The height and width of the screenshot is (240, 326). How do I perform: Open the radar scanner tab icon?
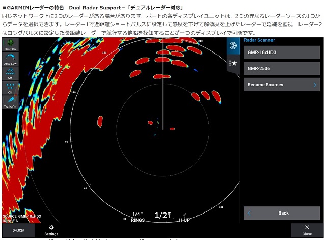(233, 46)
